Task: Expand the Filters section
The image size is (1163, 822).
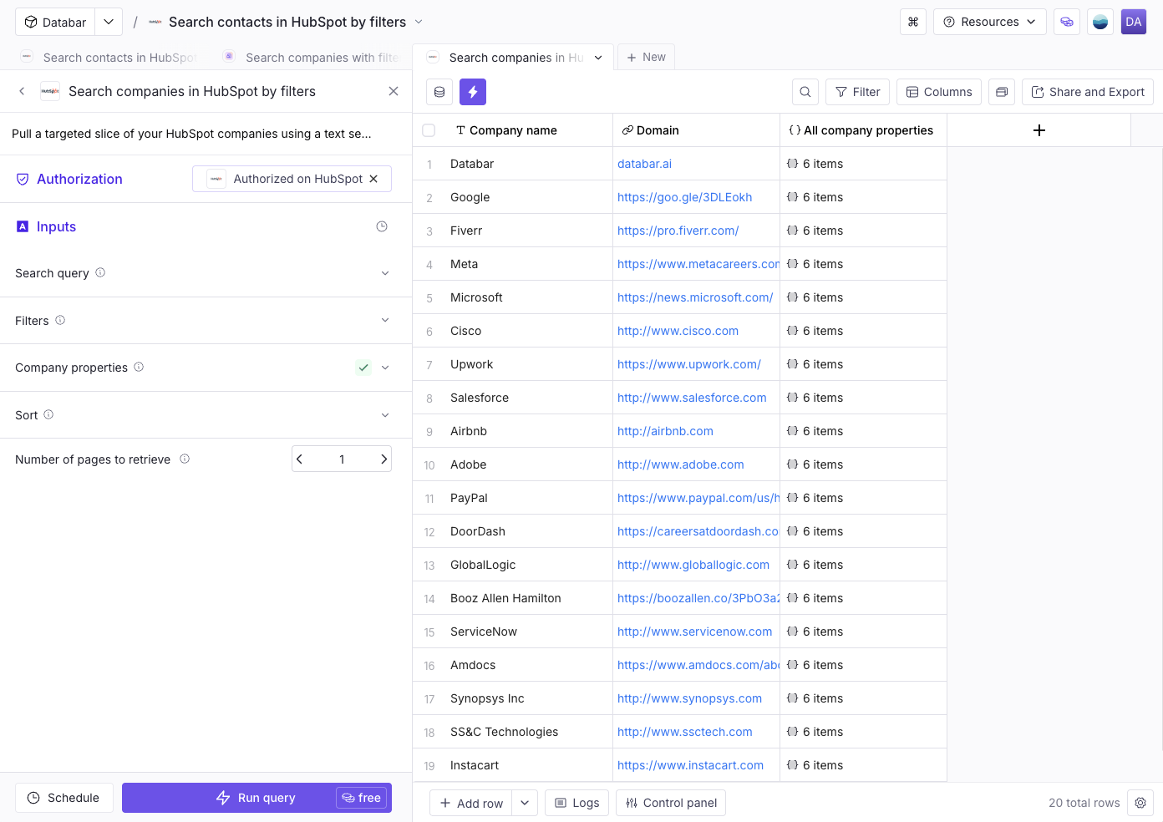Action: point(385,320)
